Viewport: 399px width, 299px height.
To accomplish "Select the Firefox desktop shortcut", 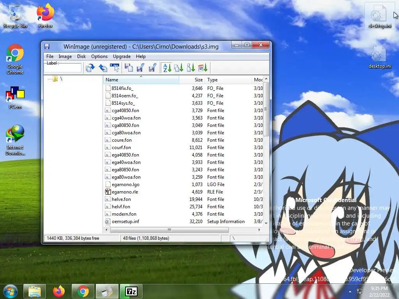I will point(45,16).
